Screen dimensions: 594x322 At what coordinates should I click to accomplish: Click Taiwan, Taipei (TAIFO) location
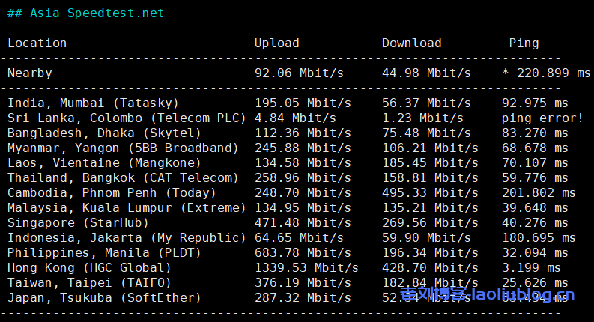click(89, 283)
